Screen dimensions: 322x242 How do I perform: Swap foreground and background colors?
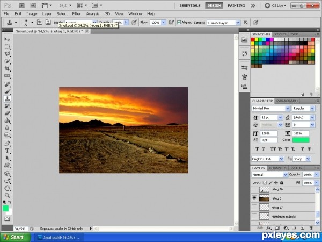point(10,202)
